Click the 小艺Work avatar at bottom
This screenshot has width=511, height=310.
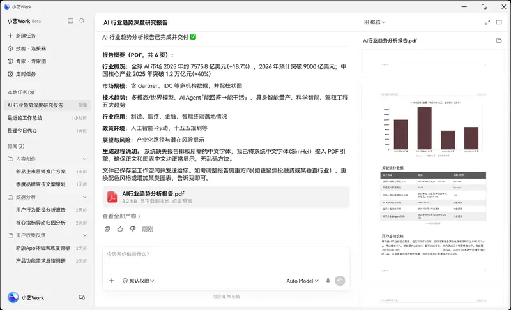(13, 297)
